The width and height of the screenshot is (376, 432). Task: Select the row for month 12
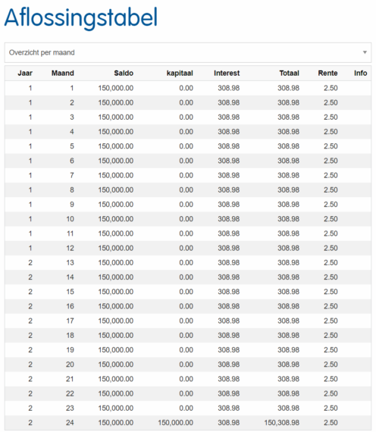tap(188, 249)
